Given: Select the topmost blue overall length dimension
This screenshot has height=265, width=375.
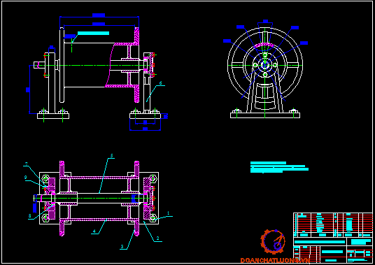Looking at the screenshot, I should pos(99,16).
